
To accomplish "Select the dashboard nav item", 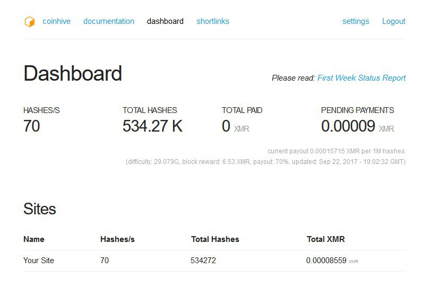I will [165, 21].
